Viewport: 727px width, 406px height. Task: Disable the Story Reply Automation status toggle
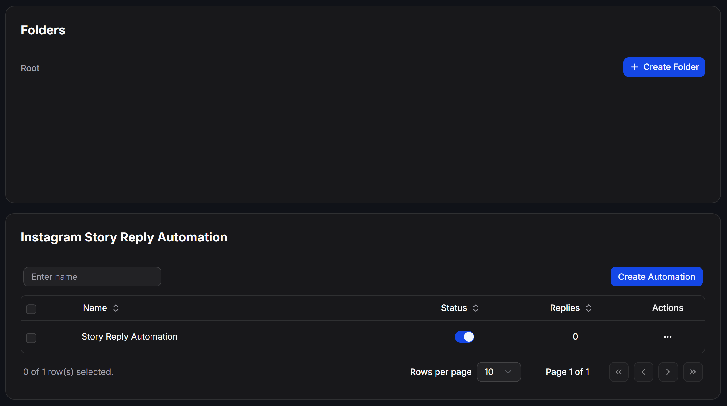(x=464, y=337)
